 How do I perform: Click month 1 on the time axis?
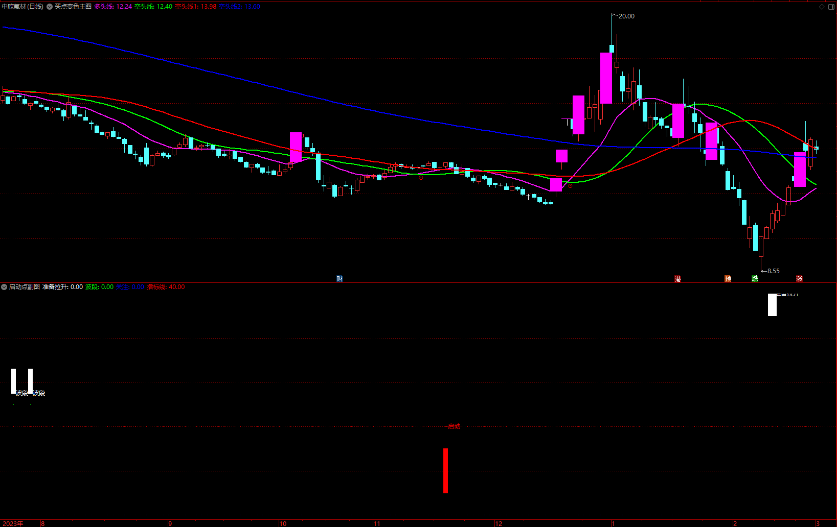(613, 523)
